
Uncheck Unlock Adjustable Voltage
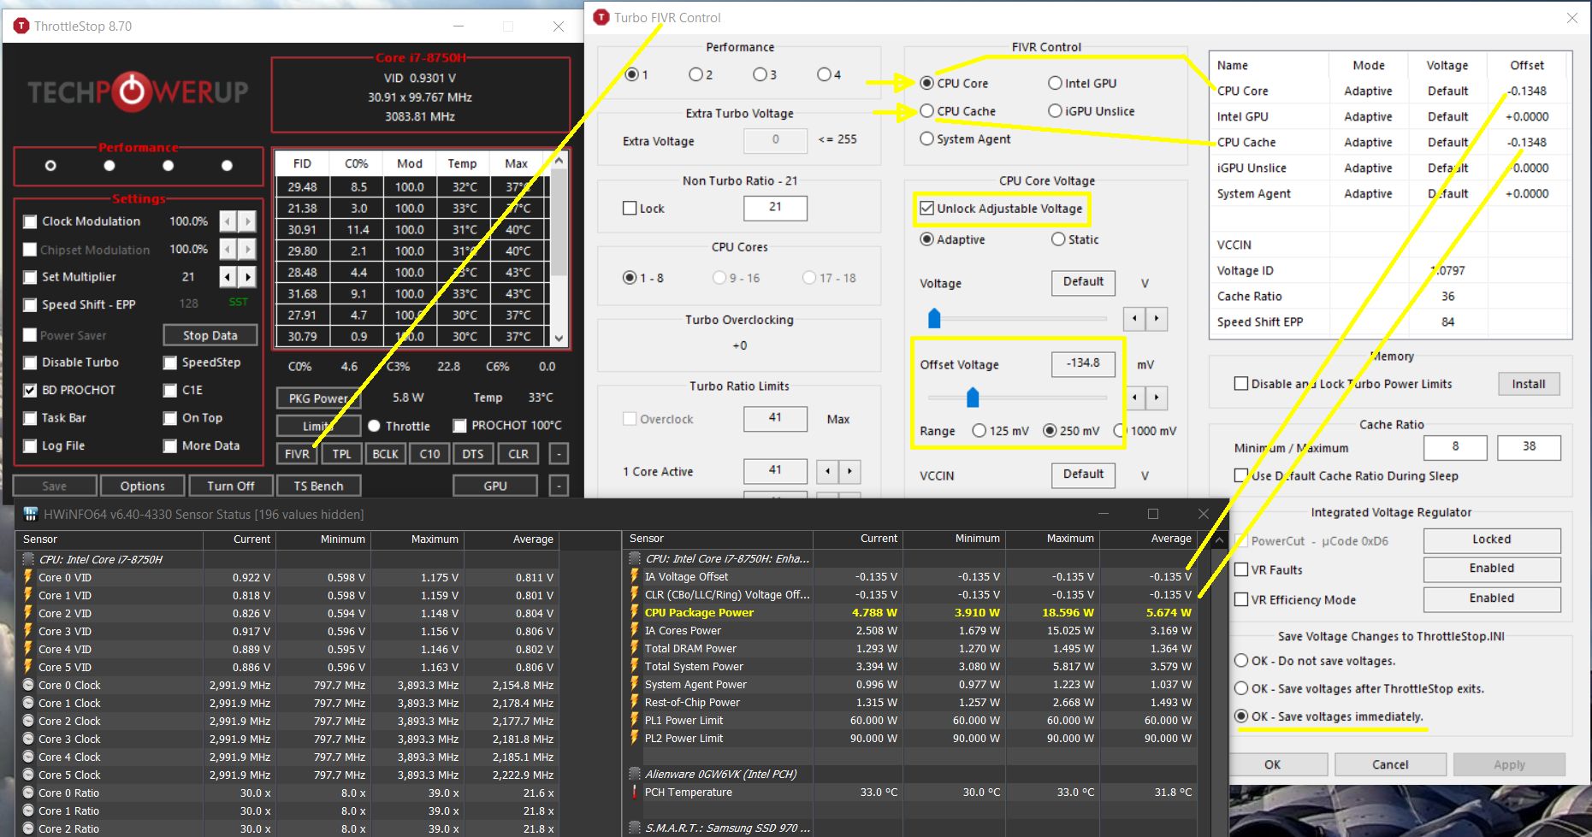pyautogui.click(x=926, y=209)
